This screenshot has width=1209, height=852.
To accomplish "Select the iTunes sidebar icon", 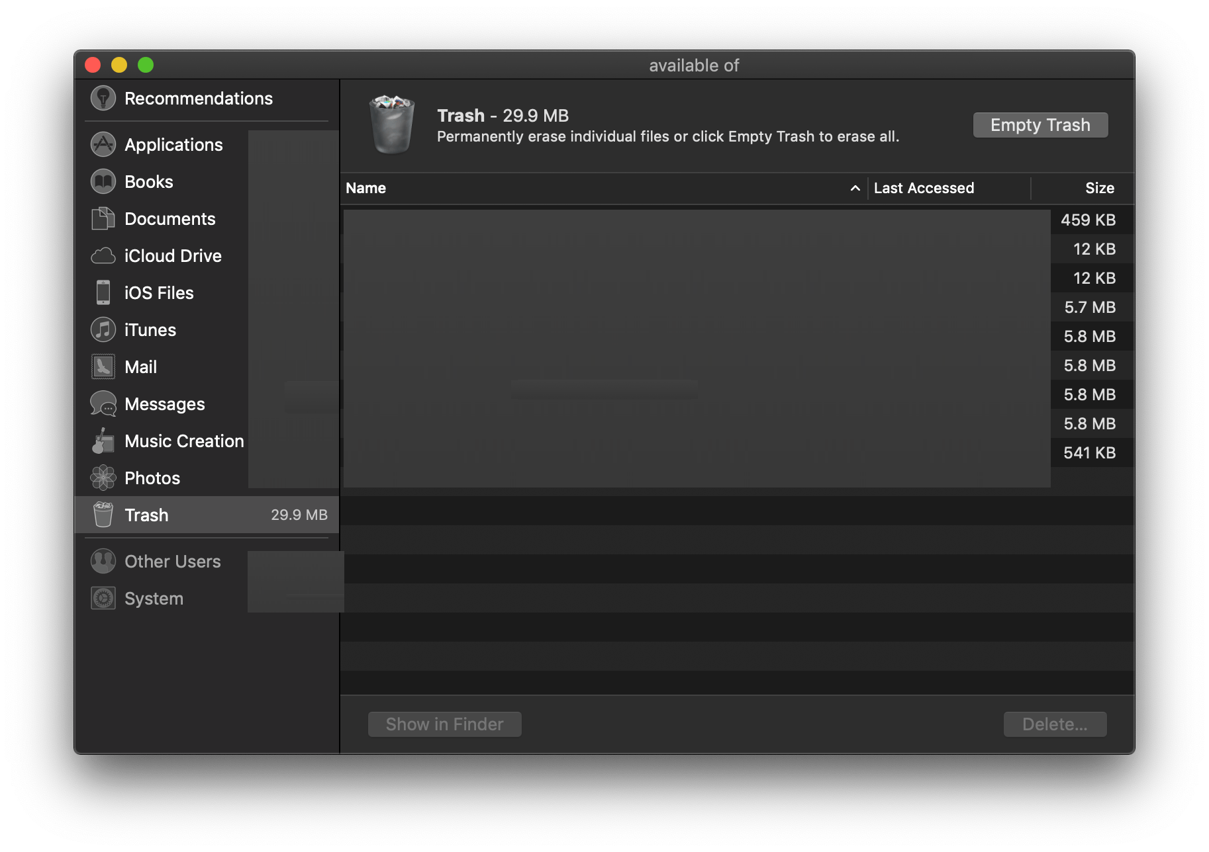I will point(103,329).
